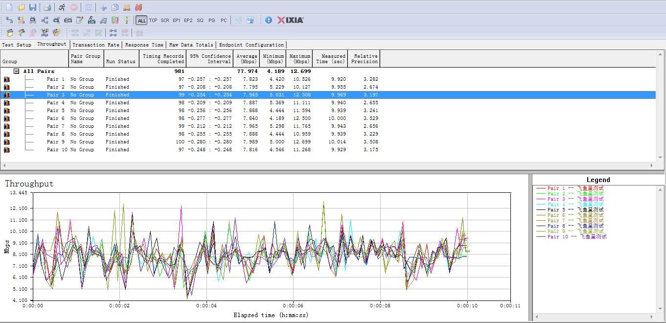This screenshot has width=666, height=323.
Task: Toggle the EP1 filter
Action: coord(177,20)
